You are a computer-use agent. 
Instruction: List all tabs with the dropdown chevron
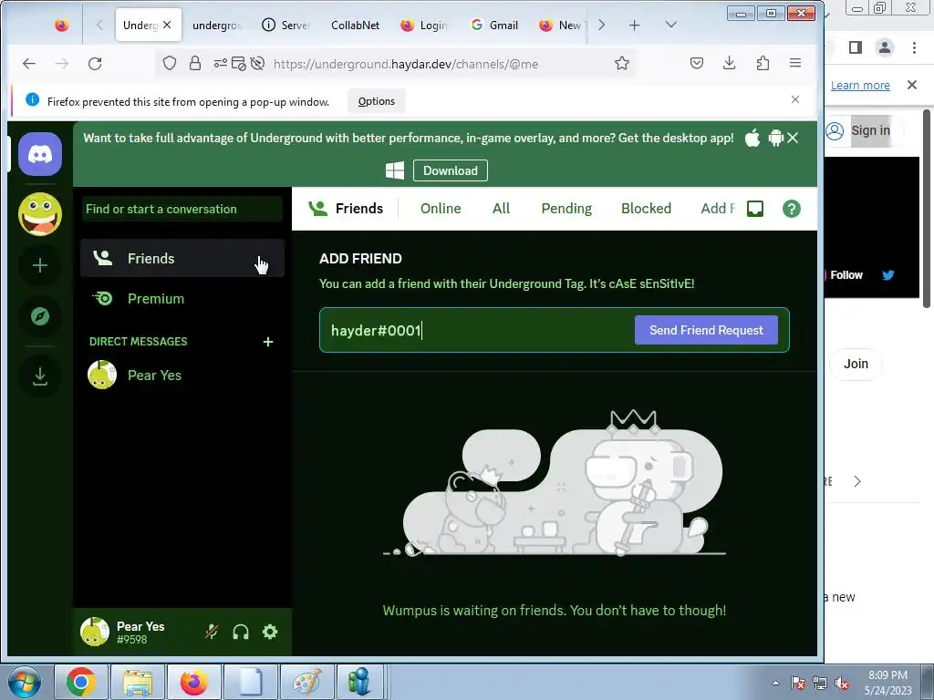coord(670,25)
